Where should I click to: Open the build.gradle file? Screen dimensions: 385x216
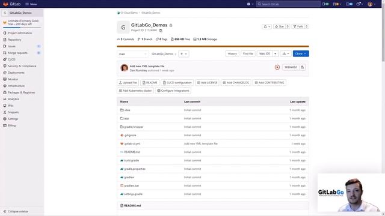click(x=132, y=161)
